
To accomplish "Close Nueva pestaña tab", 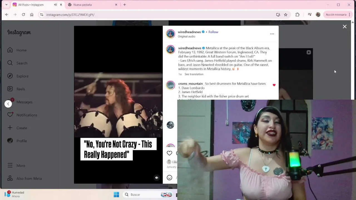I will point(116,5).
